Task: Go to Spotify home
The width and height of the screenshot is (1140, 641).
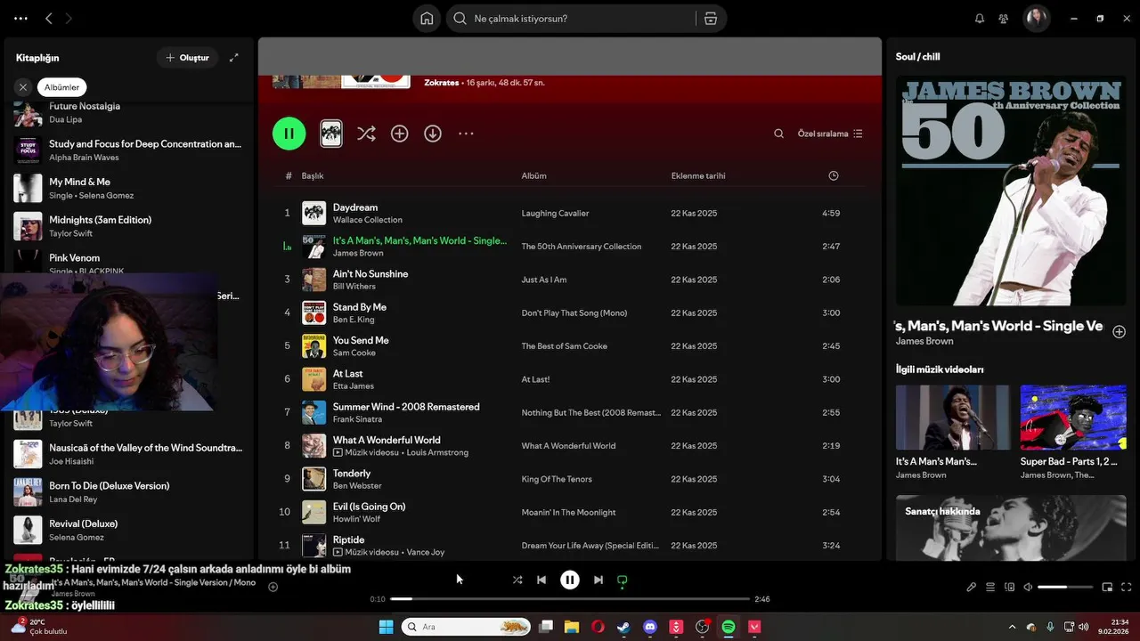Action: point(427,19)
